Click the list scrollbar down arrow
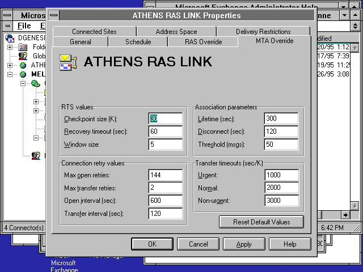The height and width of the screenshot is (272, 363). click(354, 206)
